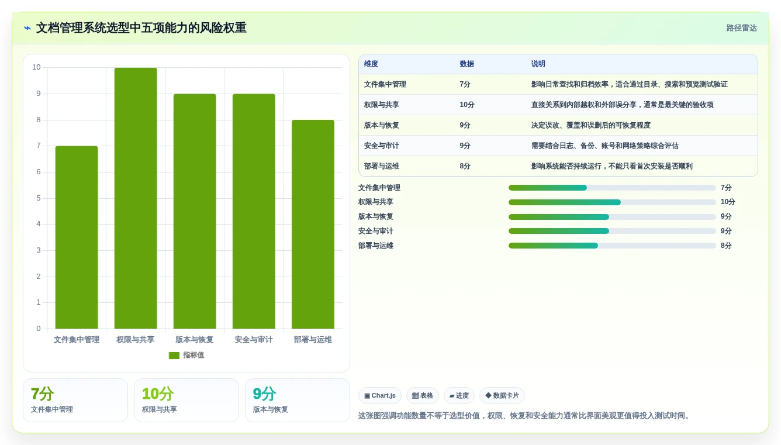Click description starting 影响系统能否持续运行
Viewport: 781px width, 445px height.
(x=611, y=167)
